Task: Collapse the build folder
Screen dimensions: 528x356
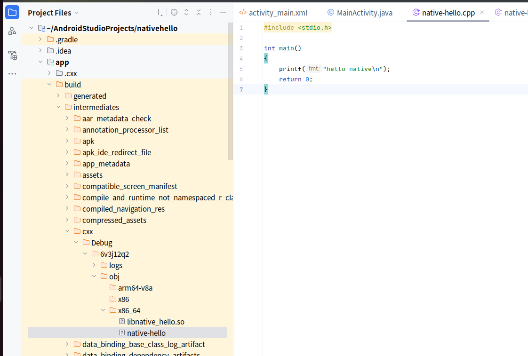Action: [49, 85]
